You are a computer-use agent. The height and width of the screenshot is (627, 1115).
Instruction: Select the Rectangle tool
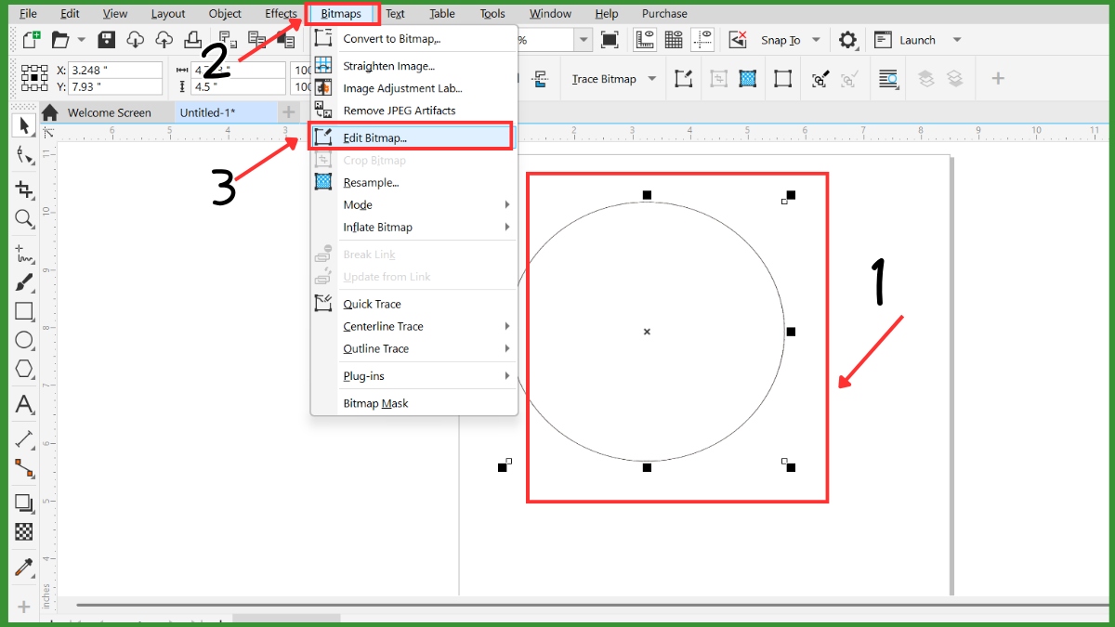24,311
